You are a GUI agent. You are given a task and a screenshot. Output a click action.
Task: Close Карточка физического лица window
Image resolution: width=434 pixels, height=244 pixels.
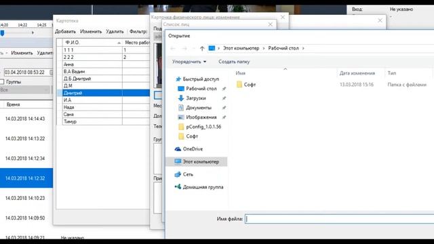(283, 17)
